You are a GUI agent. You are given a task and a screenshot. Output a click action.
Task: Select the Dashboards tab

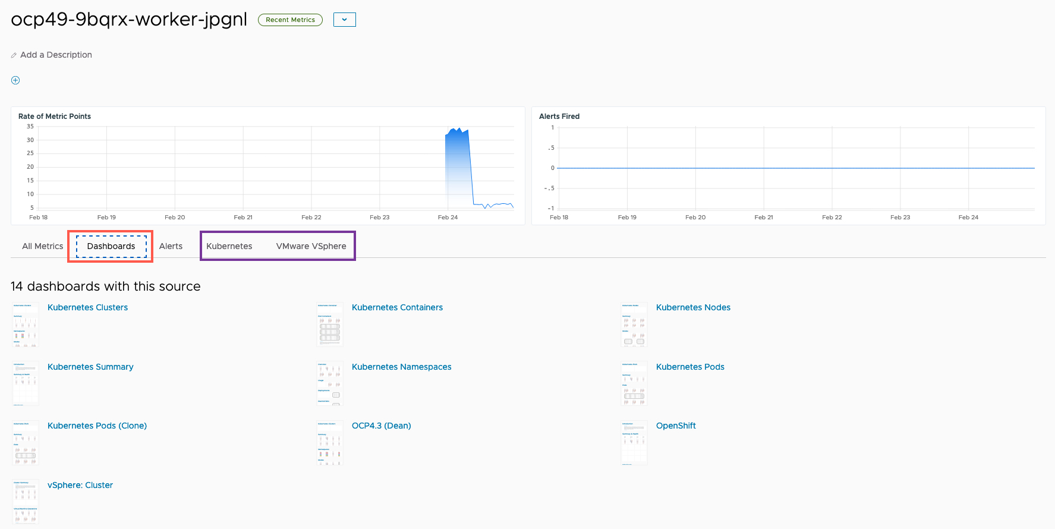111,246
